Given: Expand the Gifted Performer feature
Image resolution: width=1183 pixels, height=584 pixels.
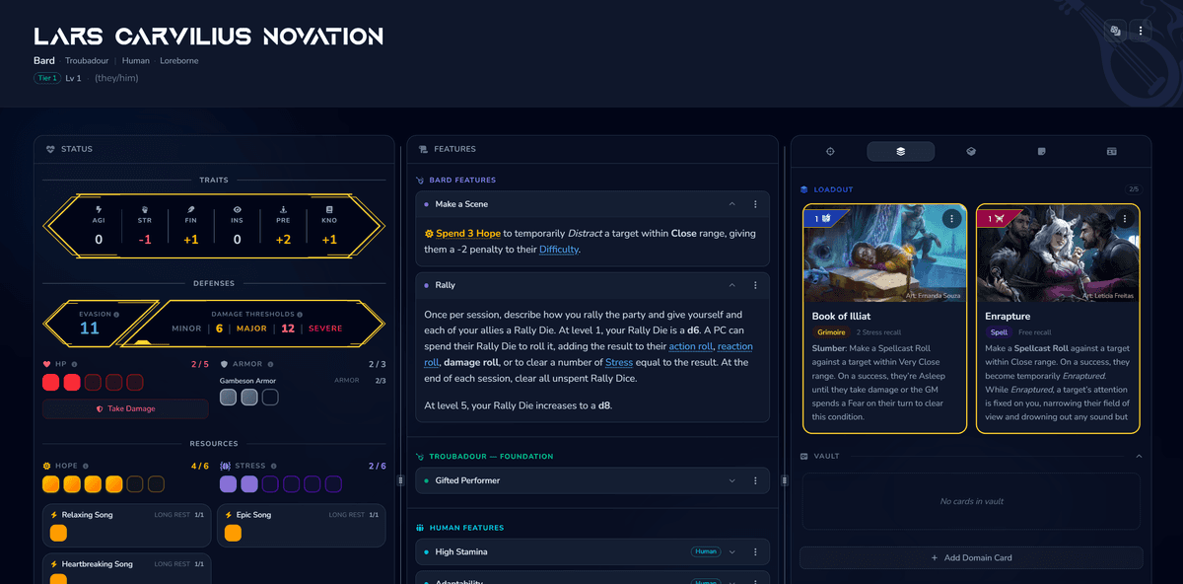Looking at the screenshot, I should point(731,480).
